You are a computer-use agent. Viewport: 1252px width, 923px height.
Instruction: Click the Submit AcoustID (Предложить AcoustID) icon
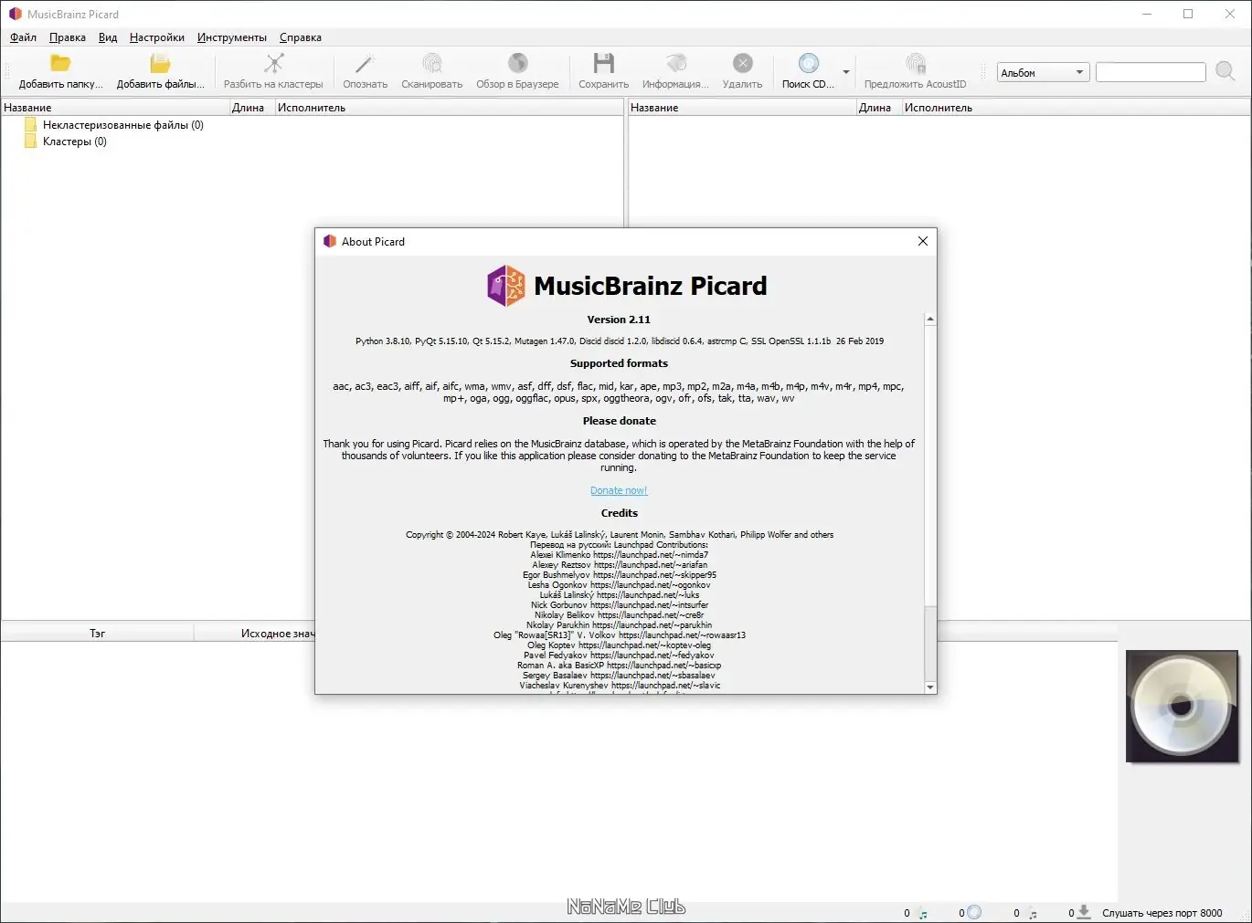pos(915,63)
